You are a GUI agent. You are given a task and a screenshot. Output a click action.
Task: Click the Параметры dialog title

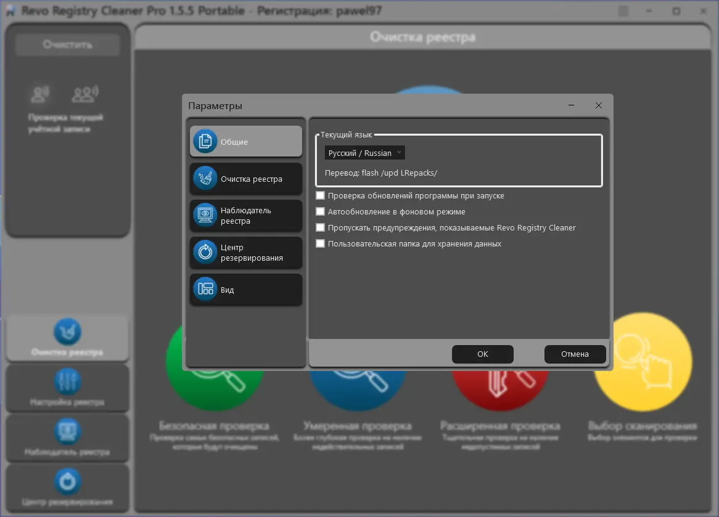(x=215, y=106)
